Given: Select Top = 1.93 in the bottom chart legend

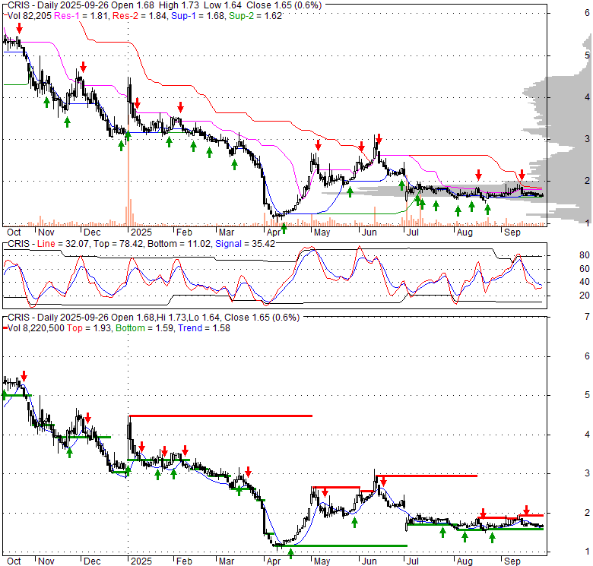Looking at the screenshot, I should tap(89, 328).
